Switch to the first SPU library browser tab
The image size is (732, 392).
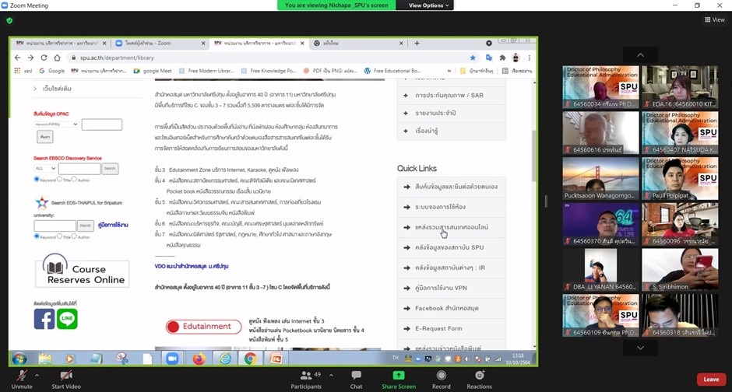click(x=61, y=43)
